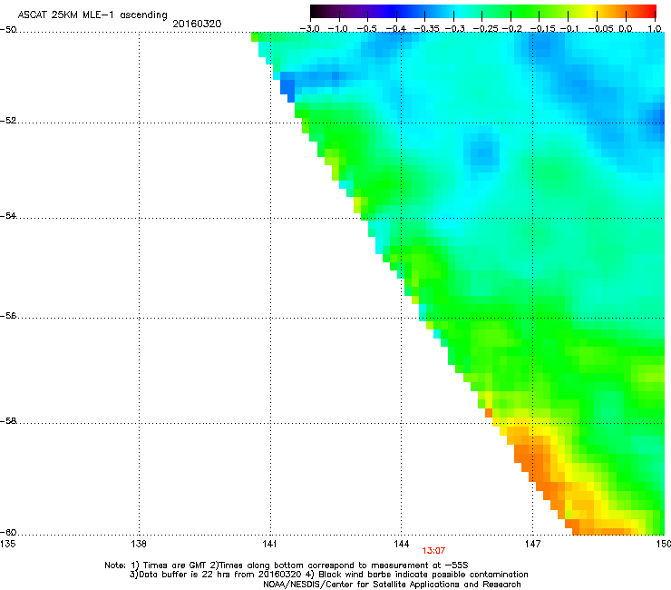The width and height of the screenshot is (671, 590).
Task: Click the -50 latitude axis label
Action: [x=8, y=30]
